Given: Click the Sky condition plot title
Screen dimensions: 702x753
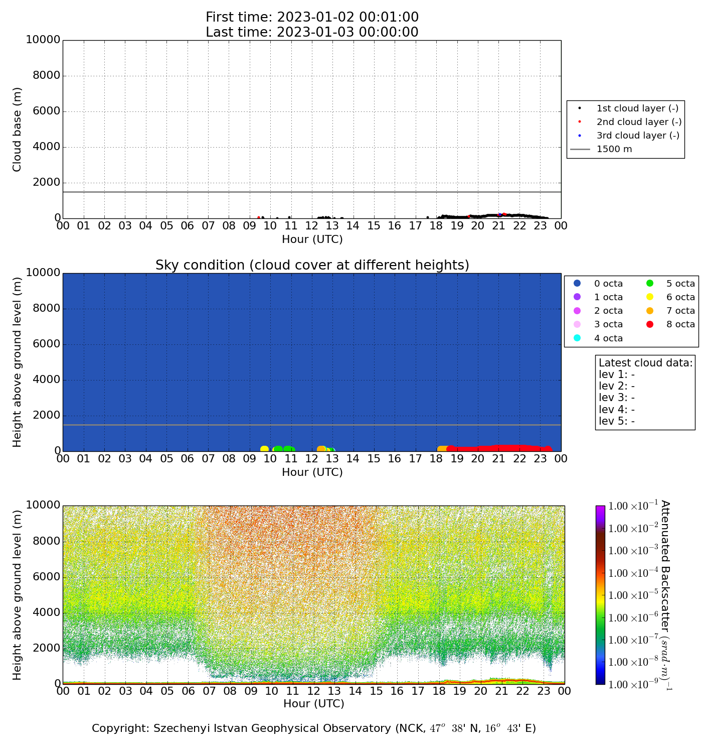Looking at the screenshot, I should tap(312, 265).
